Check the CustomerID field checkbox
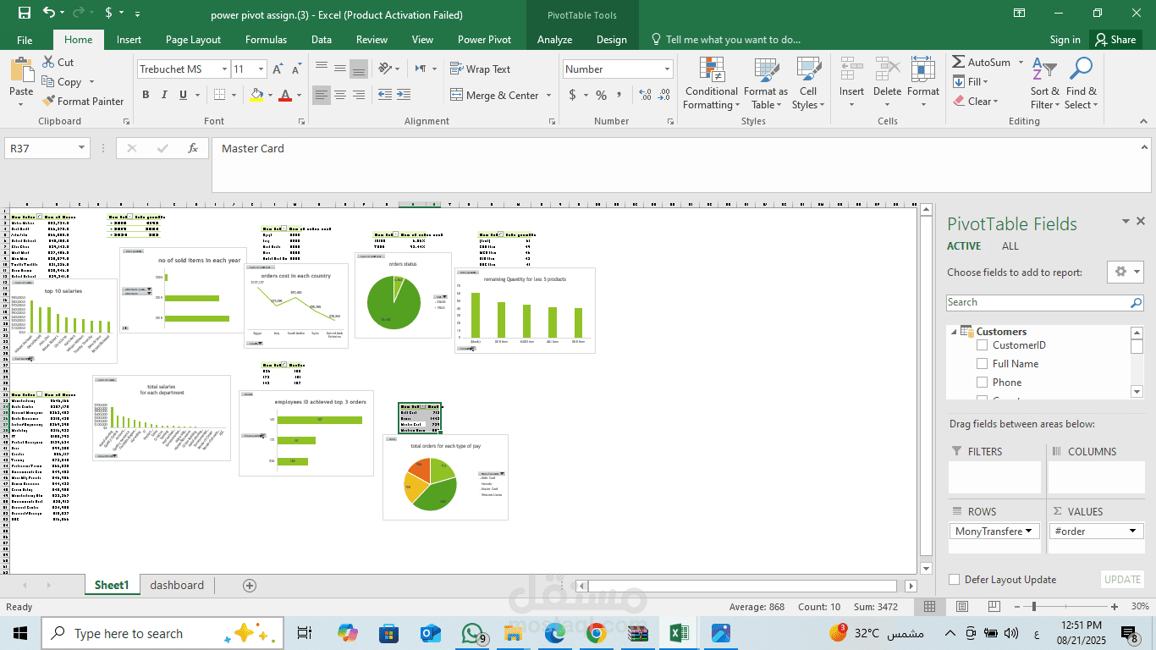The width and height of the screenshot is (1156, 650). pyautogui.click(x=983, y=344)
